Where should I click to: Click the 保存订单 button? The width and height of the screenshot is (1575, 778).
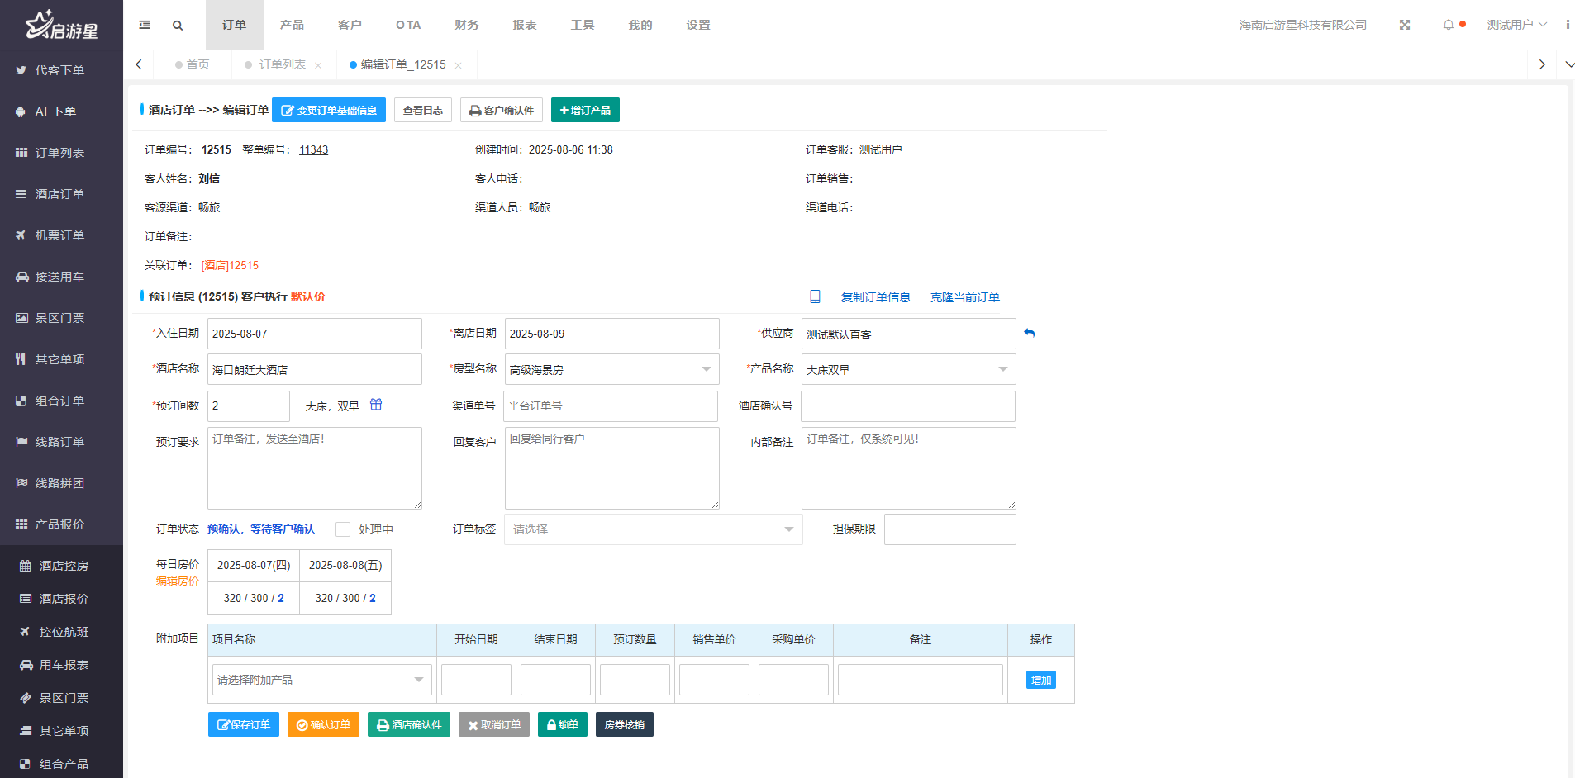[243, 724]
